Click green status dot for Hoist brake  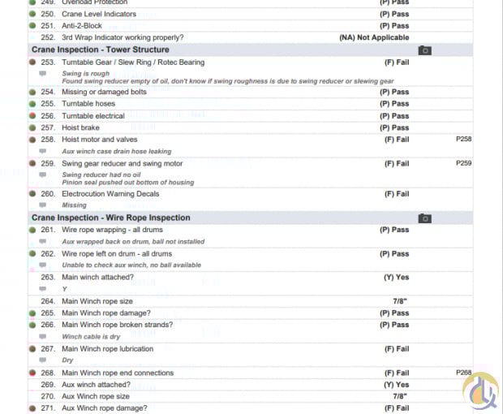point(32,127)
